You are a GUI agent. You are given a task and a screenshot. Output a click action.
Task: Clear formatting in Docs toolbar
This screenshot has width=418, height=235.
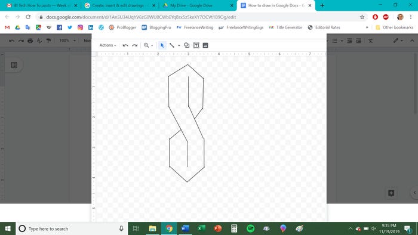(x=371, y=41)
